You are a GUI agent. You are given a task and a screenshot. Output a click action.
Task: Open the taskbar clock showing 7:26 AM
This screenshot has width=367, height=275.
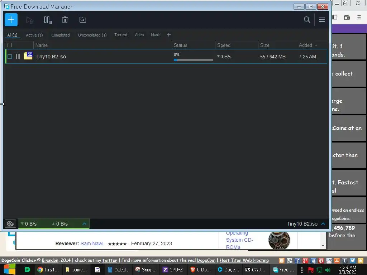tap(348, 270)
